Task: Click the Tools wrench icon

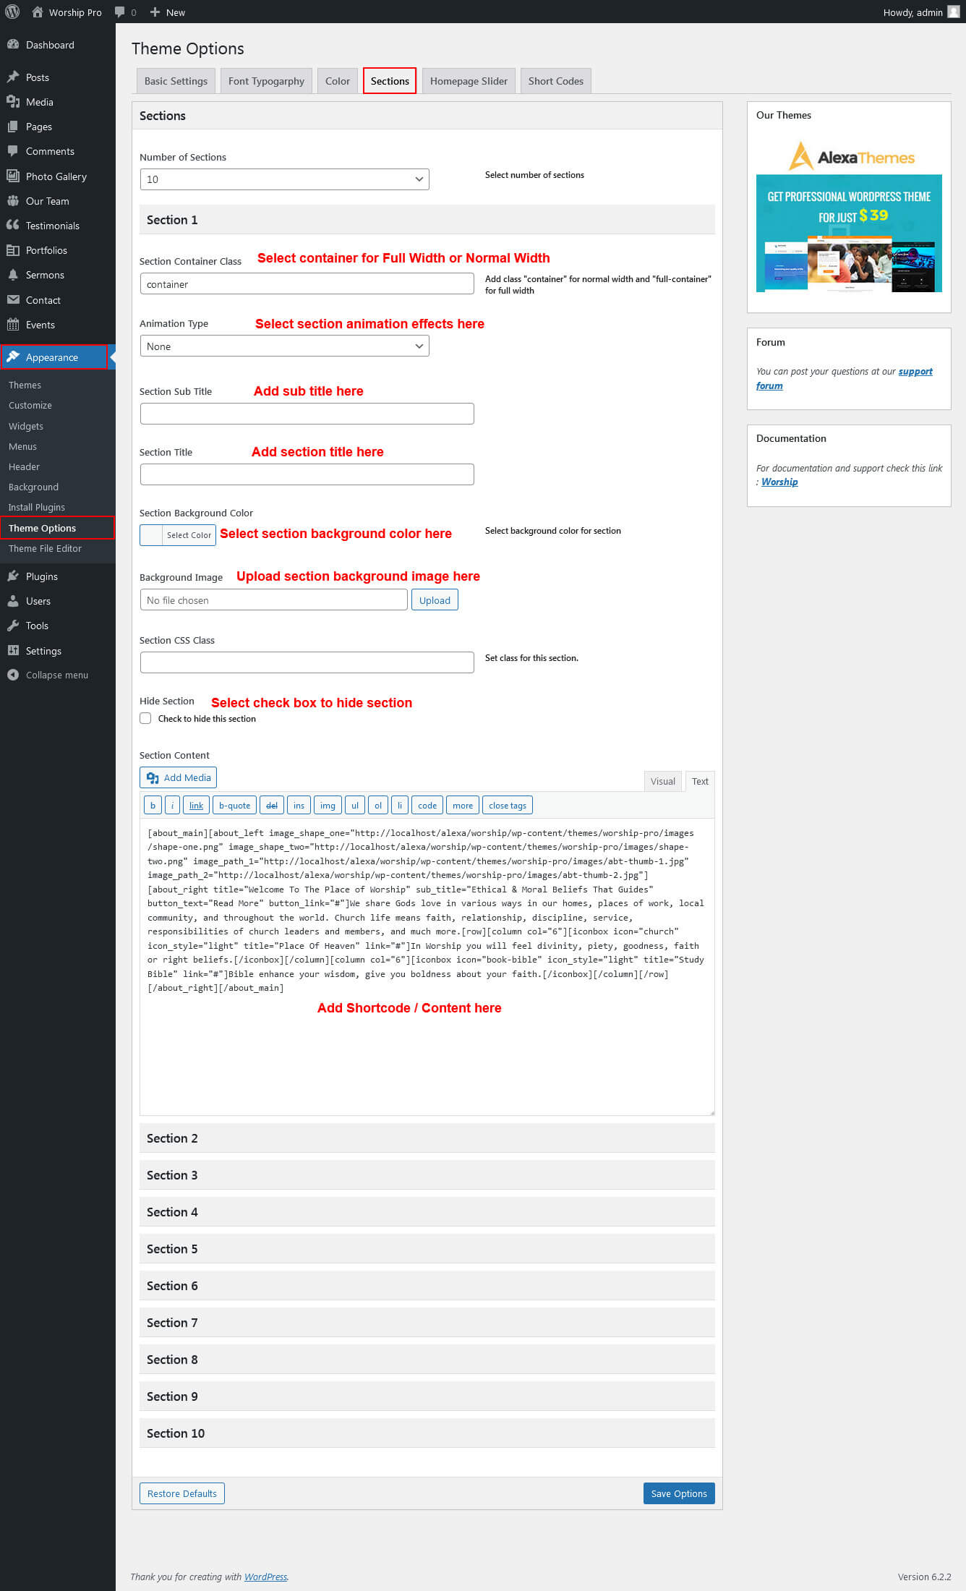Action: [x=13, y=626]
